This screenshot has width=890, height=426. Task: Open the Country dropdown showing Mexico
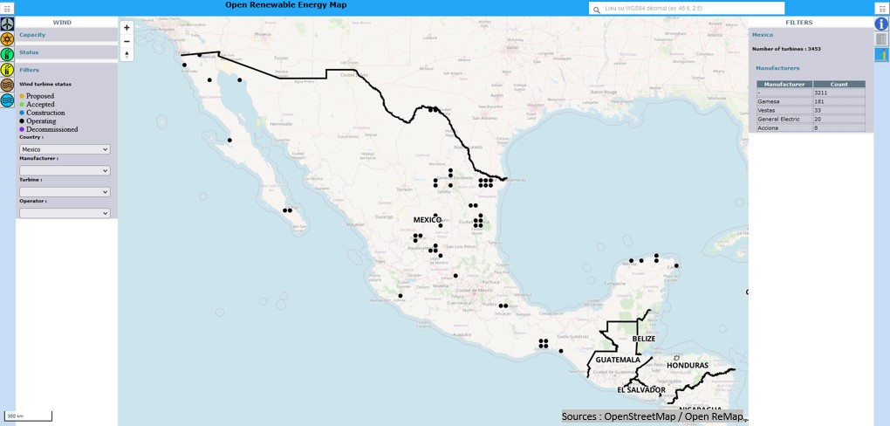coord(65,149)
